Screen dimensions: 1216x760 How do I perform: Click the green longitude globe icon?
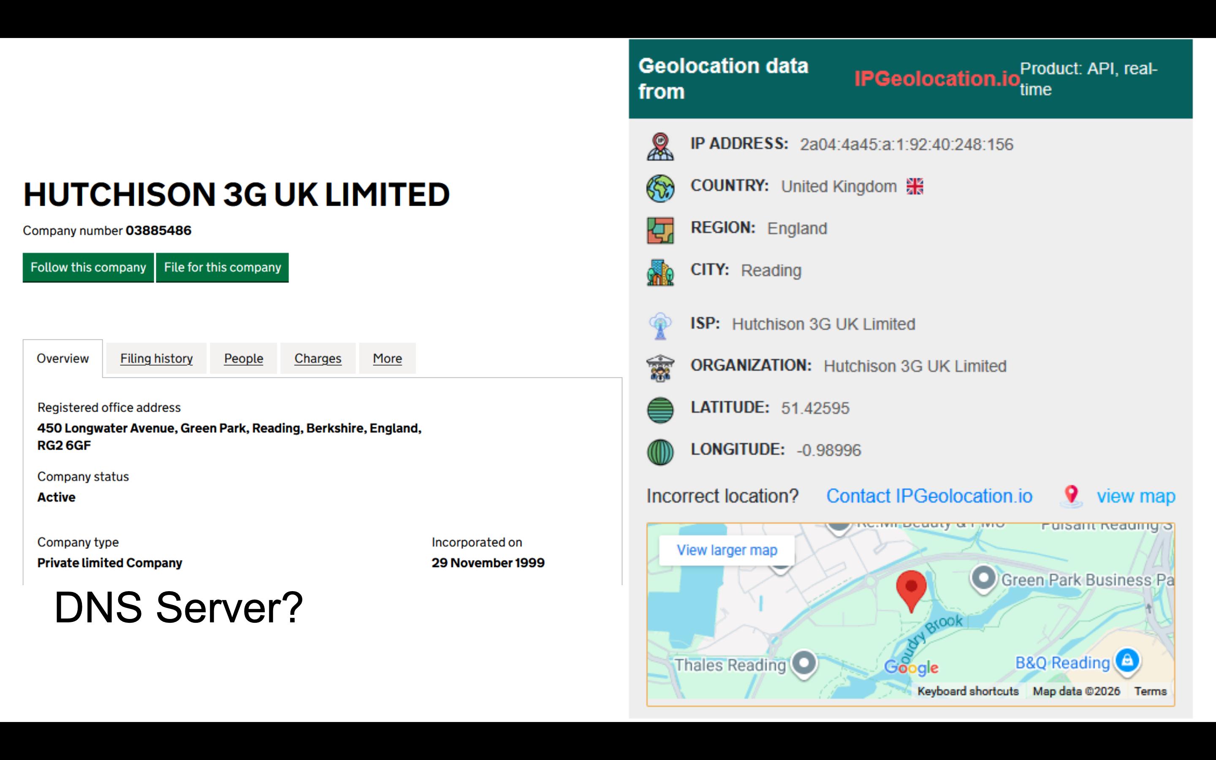(x=660, y=452)
